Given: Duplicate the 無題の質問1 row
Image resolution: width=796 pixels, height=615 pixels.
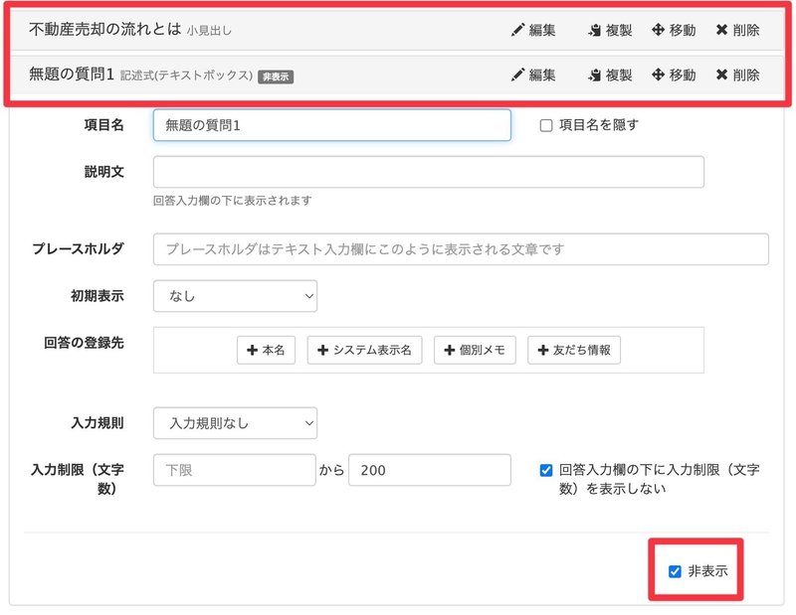Looking at the screenshot, I should pyautogui.click(x=610, y=76).
